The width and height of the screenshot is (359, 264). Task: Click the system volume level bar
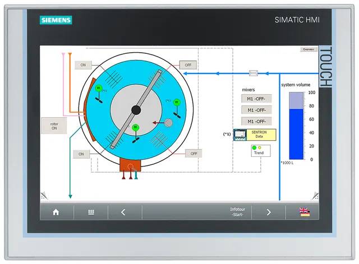(296, 126)
